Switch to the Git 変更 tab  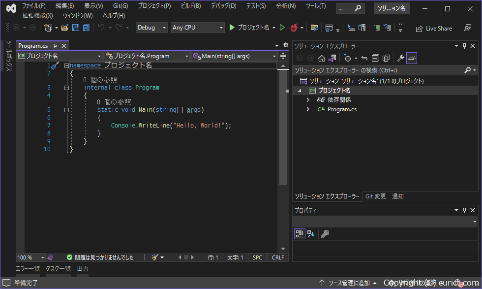tap(376, 196)
